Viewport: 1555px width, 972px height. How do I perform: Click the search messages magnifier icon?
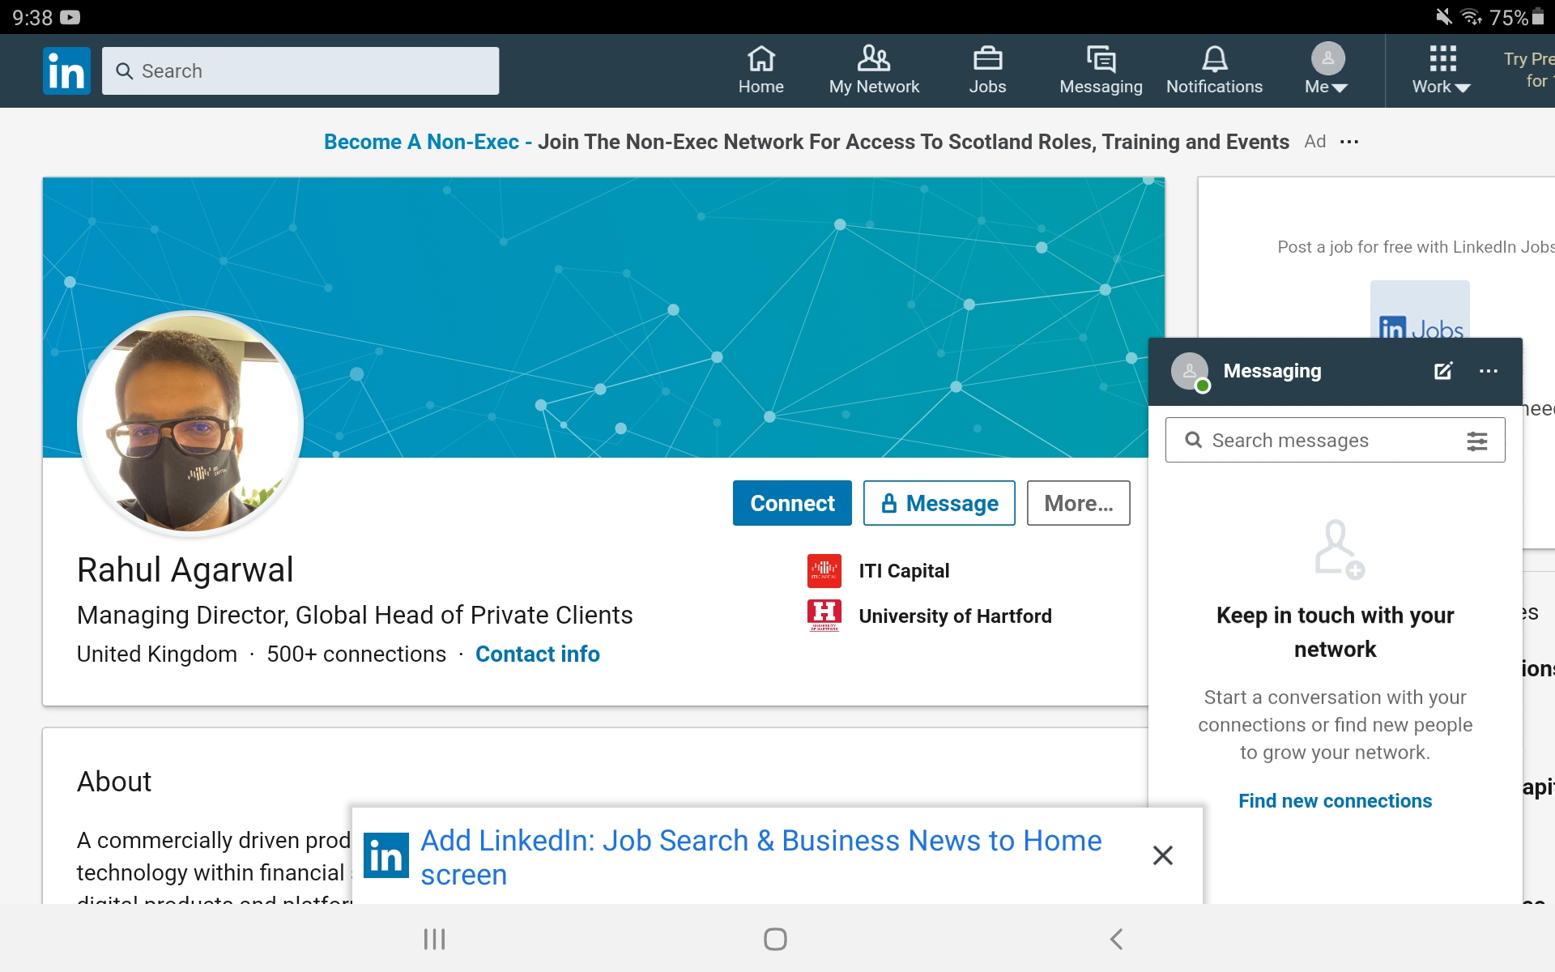1193,440
